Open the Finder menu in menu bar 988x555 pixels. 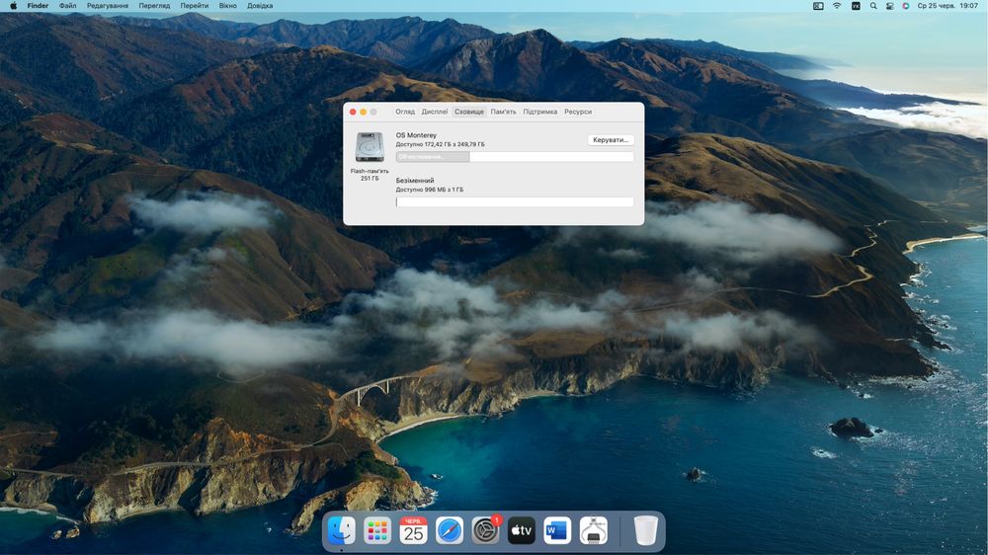pyautogui.click(x=38, y=6)
